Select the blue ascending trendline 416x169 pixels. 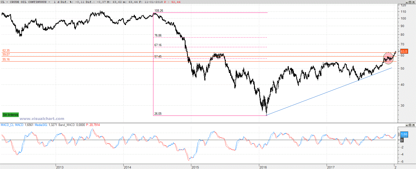(329, 91)
